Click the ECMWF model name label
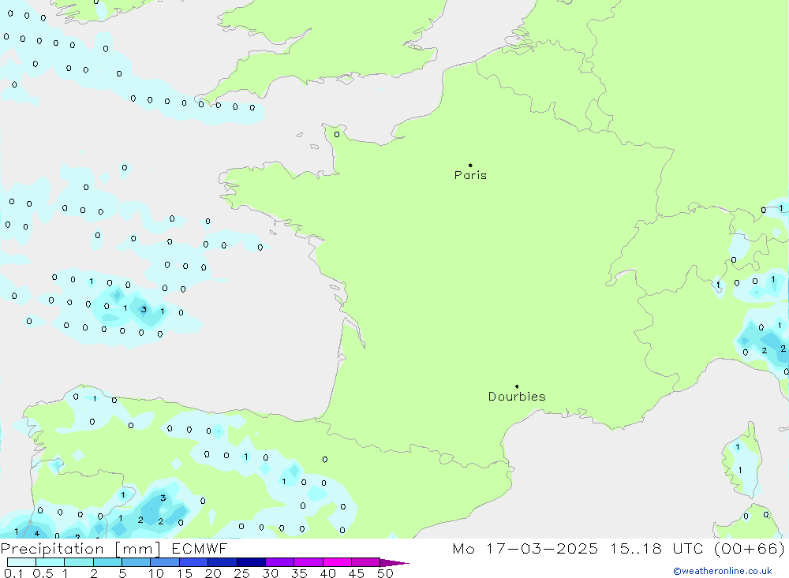 pos(200,548)
